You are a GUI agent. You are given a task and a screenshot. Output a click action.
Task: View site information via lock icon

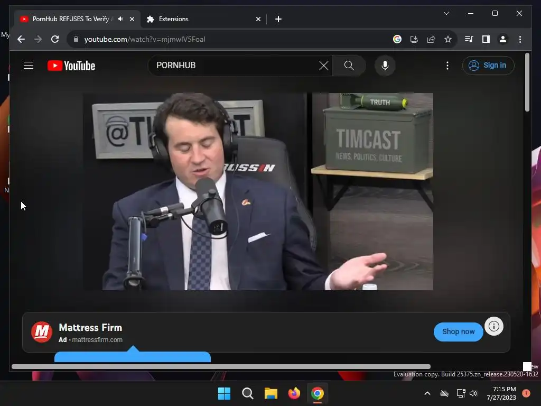click(76, 39)
